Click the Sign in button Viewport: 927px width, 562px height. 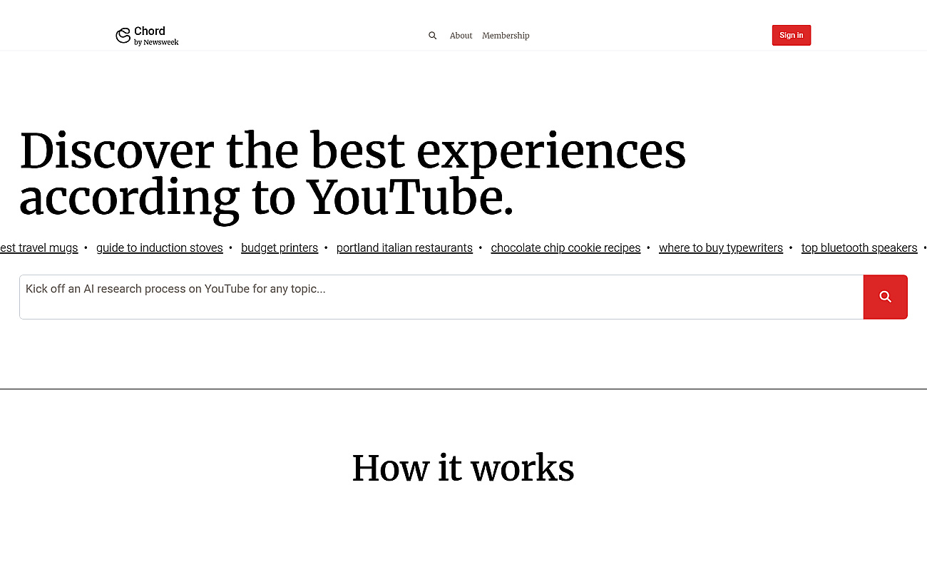pos(791,35)
